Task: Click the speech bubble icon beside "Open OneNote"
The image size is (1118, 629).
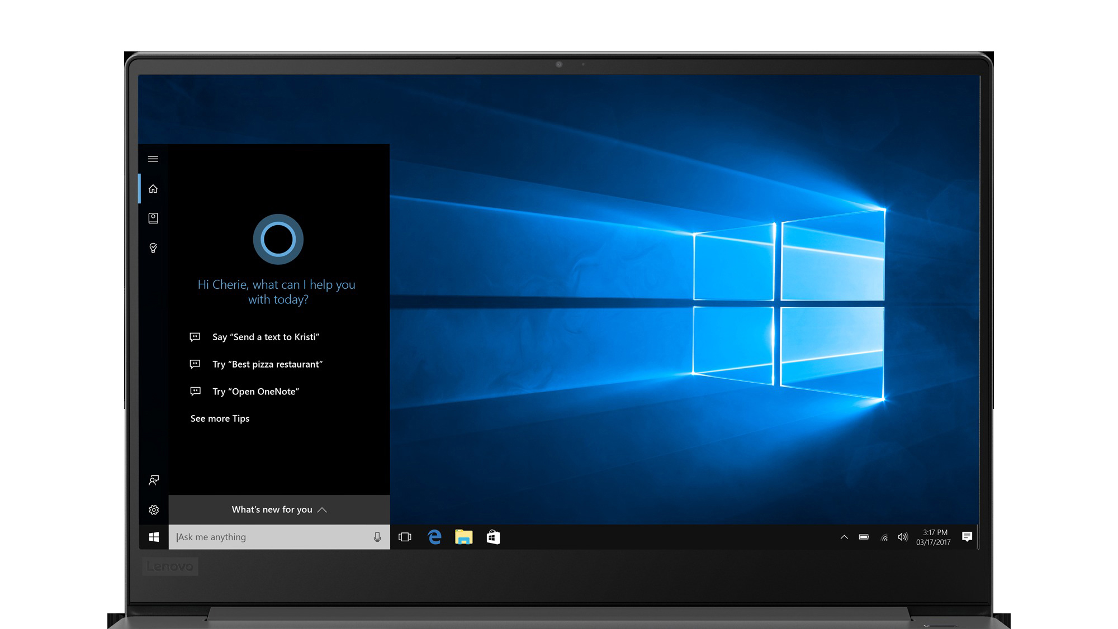Action: click(x=195, y=392)
